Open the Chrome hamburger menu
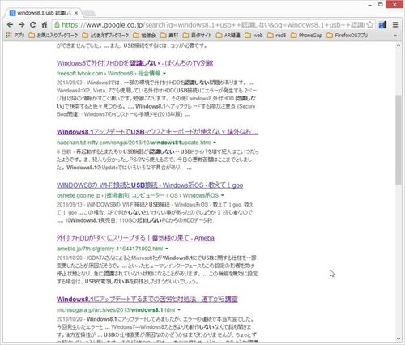405x345 pixels. coord(395,25)
